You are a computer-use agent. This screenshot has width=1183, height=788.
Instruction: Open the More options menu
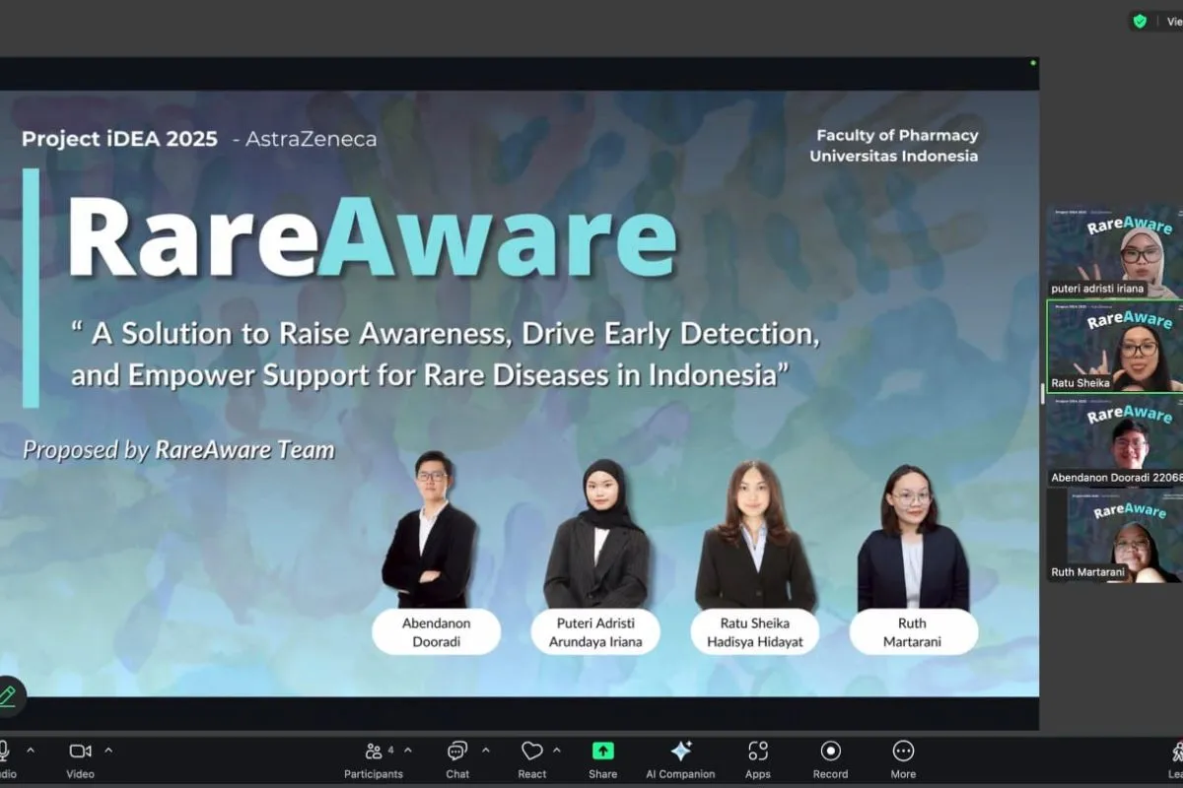(x=903, y=752)
